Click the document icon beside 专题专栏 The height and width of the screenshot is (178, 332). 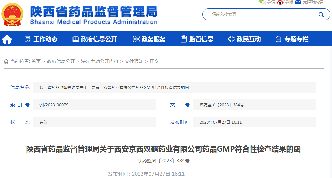tap(278, 39)
